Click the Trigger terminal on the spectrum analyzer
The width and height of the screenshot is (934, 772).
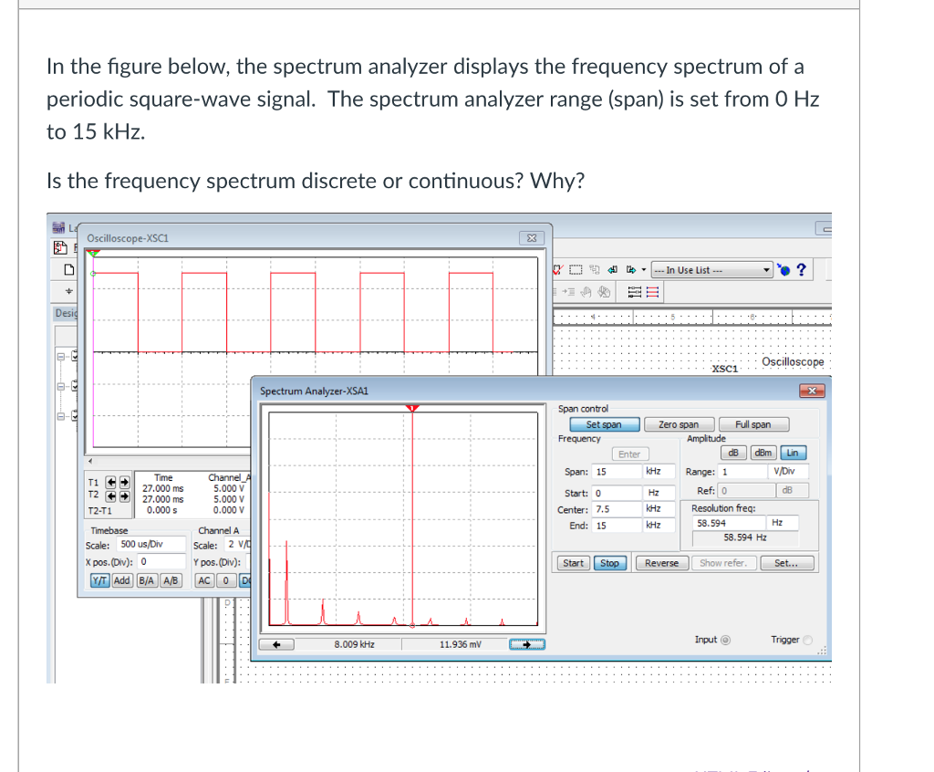click(807, 640)
